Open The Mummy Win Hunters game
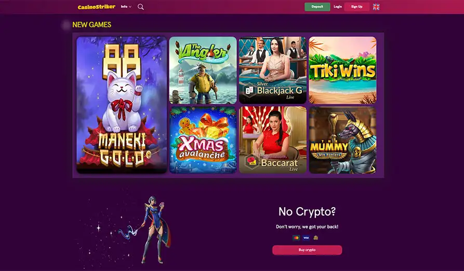This screenshot has width=464, height=271. coord(342,140)
